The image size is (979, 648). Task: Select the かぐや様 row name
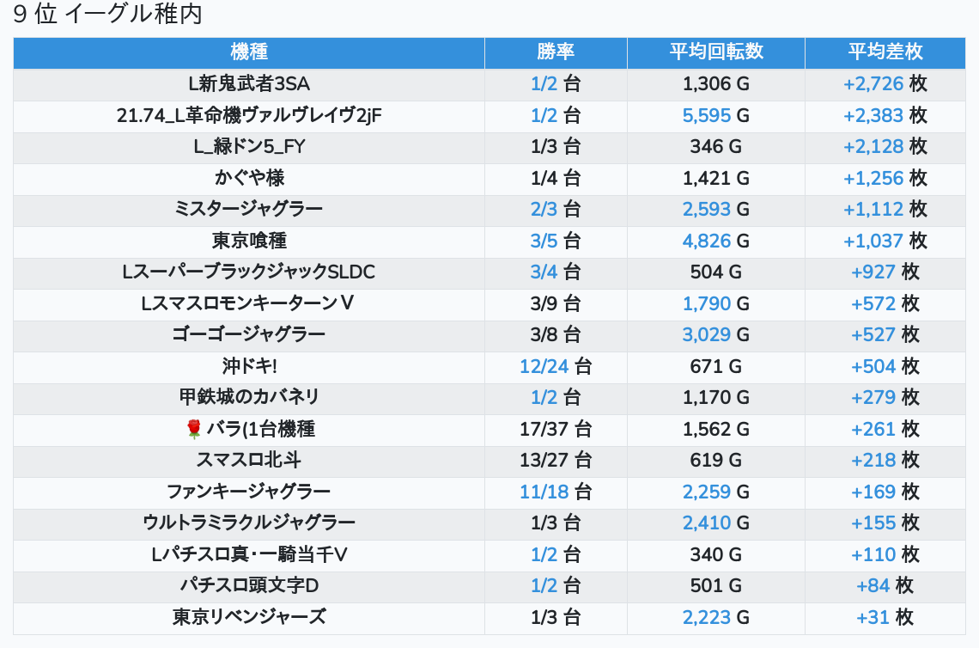(x=249, y=178)
